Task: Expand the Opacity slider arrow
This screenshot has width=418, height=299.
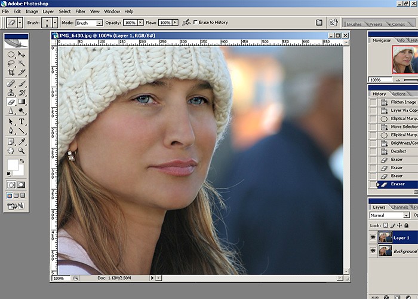Action: pos(140,23)
